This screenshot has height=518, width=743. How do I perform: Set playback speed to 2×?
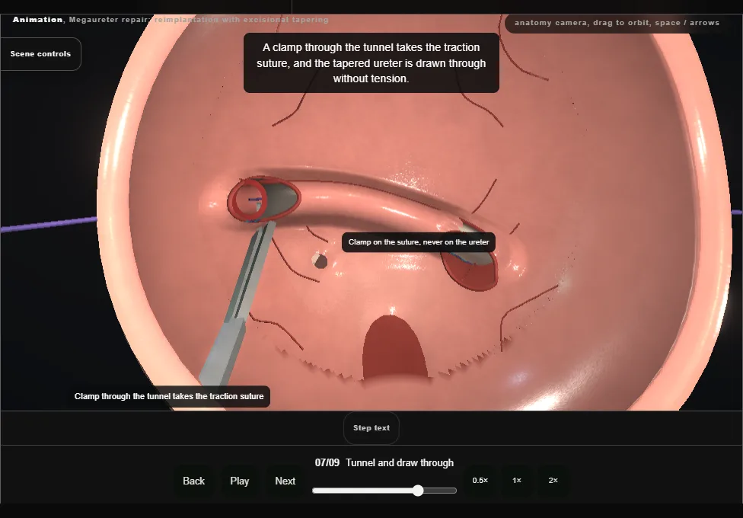coord(553,481)
